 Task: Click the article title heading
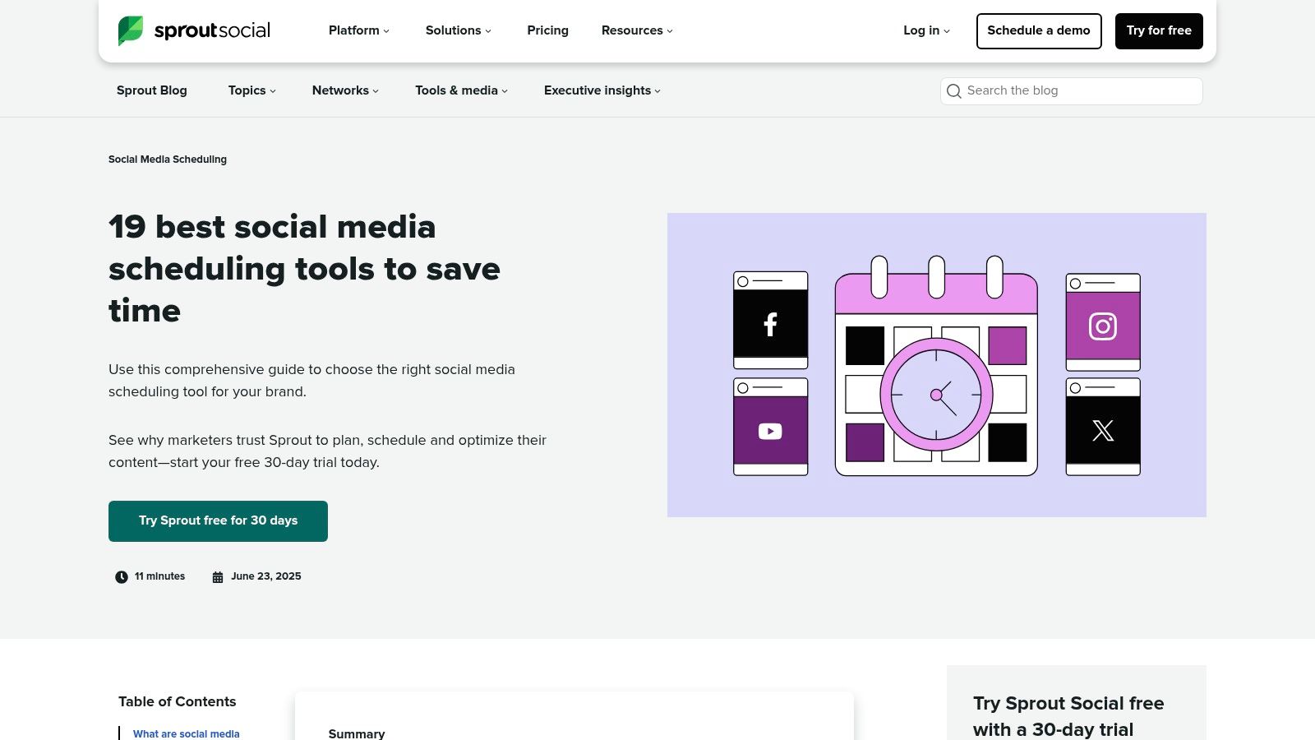pos(304,269)
